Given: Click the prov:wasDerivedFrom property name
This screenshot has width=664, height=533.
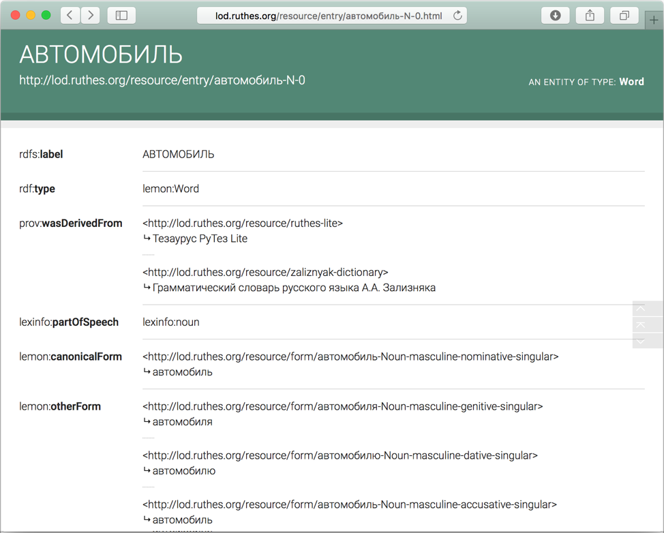Looking at the screenshot, I should pyautogui.click(x=71, y=223).
